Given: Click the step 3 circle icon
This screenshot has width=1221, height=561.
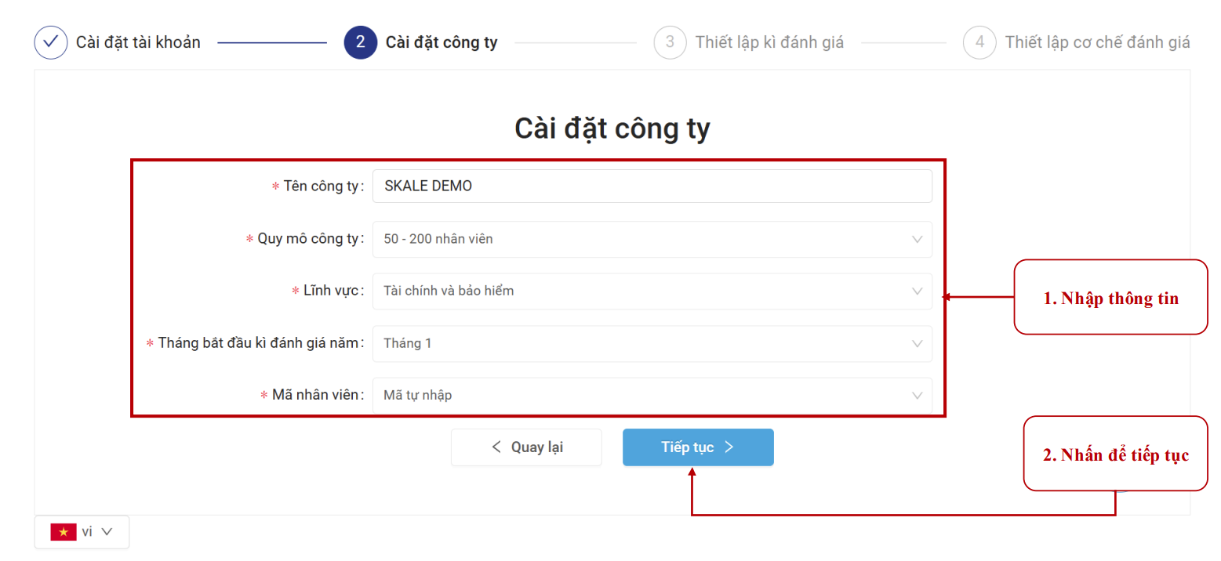Looking at the screenshot, I should coord(670,42).
